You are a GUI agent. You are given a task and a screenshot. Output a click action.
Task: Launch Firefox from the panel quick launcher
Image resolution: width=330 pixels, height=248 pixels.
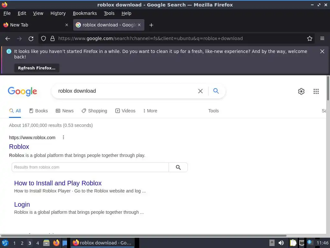pyautogui.click(x=56, y=243)
